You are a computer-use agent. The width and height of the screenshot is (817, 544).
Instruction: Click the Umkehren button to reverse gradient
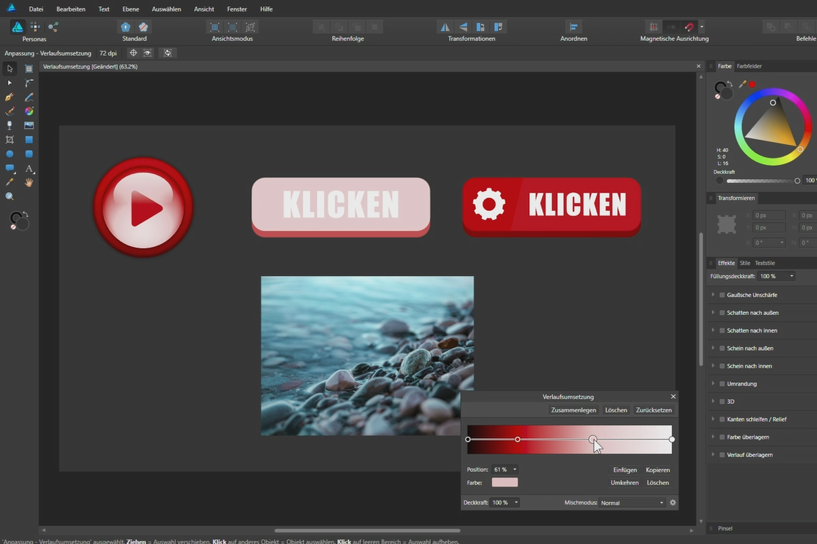click(625, 482)
